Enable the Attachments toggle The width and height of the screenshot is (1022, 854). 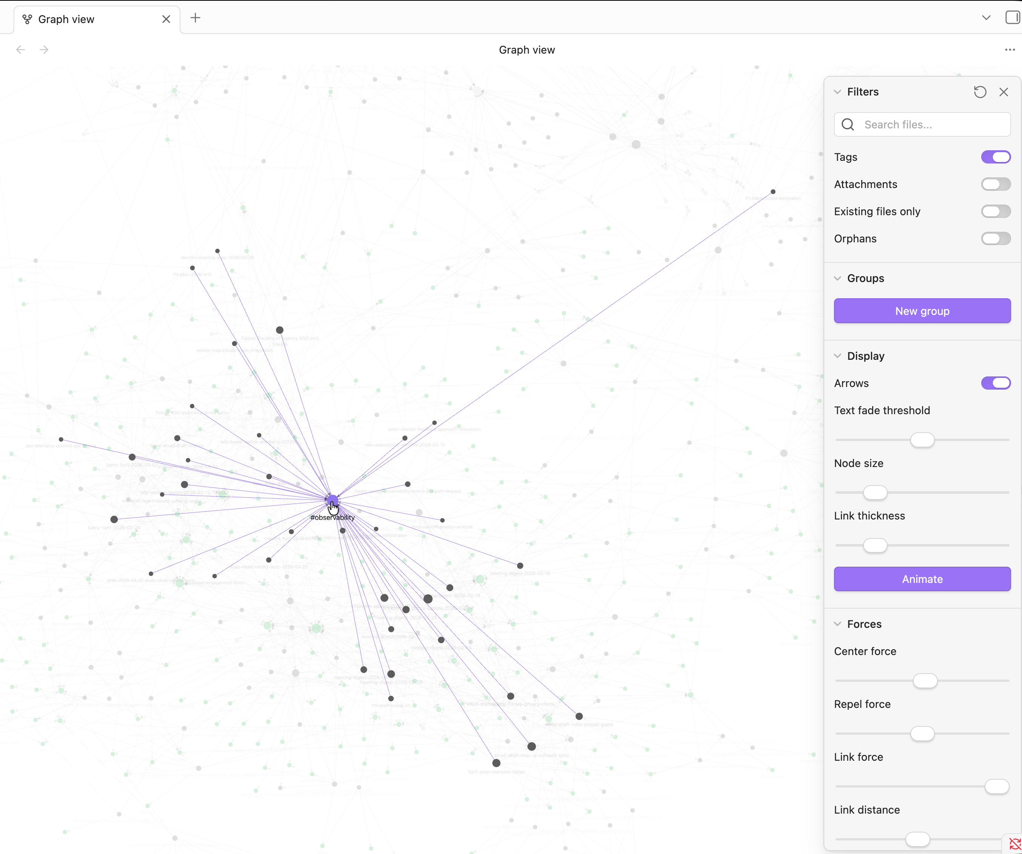(995, 184)
